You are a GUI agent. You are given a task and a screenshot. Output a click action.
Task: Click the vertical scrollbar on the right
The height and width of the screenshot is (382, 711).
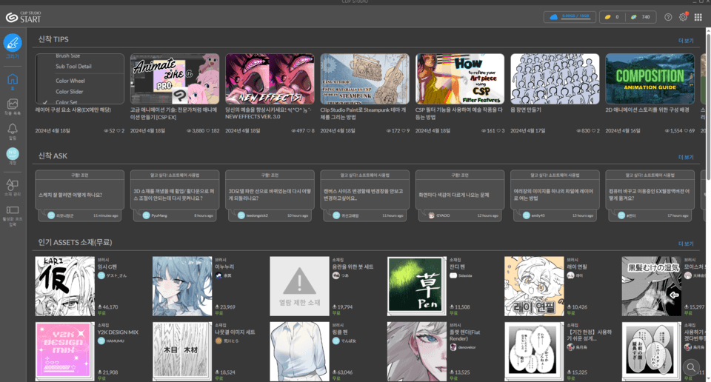pos(707,104)
